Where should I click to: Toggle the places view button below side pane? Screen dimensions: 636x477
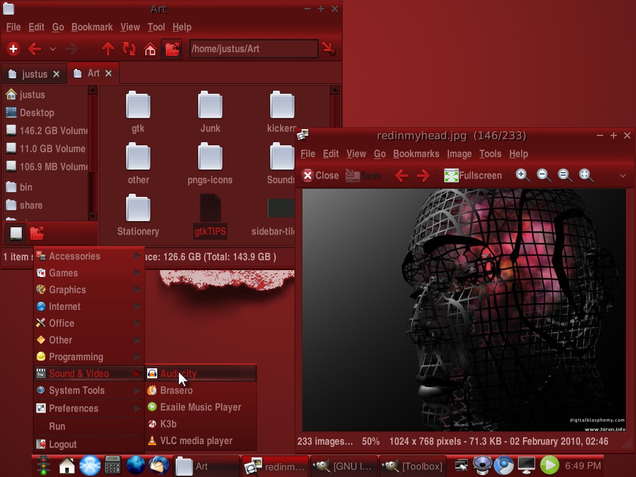coord(16,234)
